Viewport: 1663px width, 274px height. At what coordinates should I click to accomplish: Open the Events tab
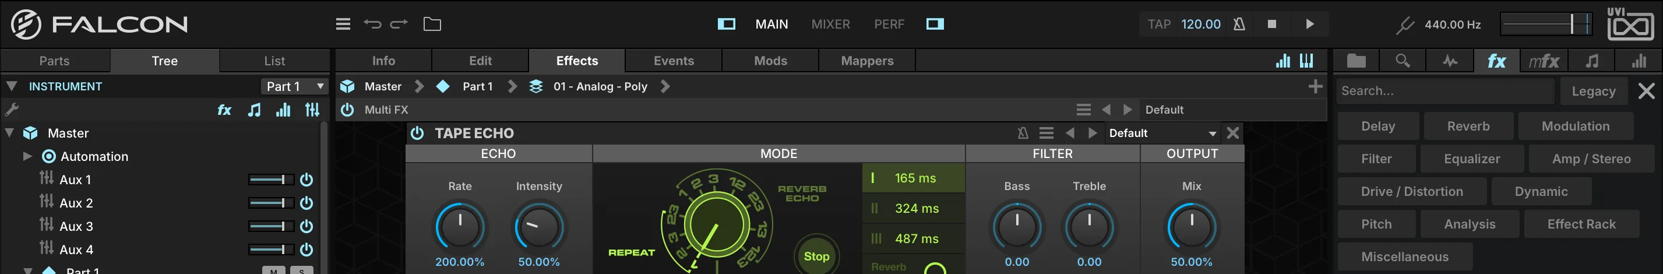pyautogui.click(x=674, y=60)
